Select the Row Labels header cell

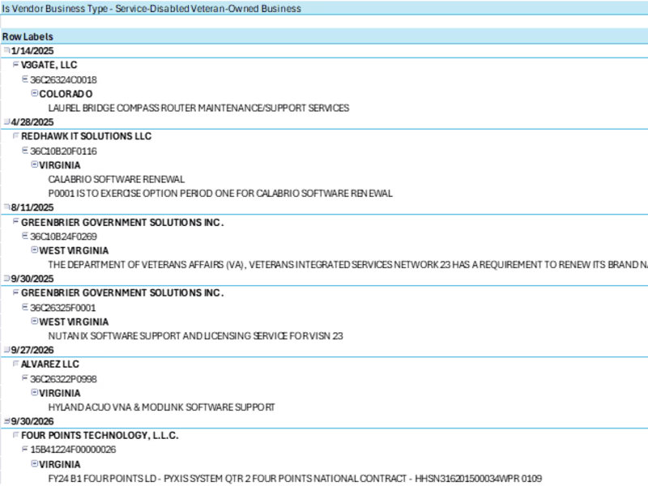pyautogui.click(x=28, y=36)
